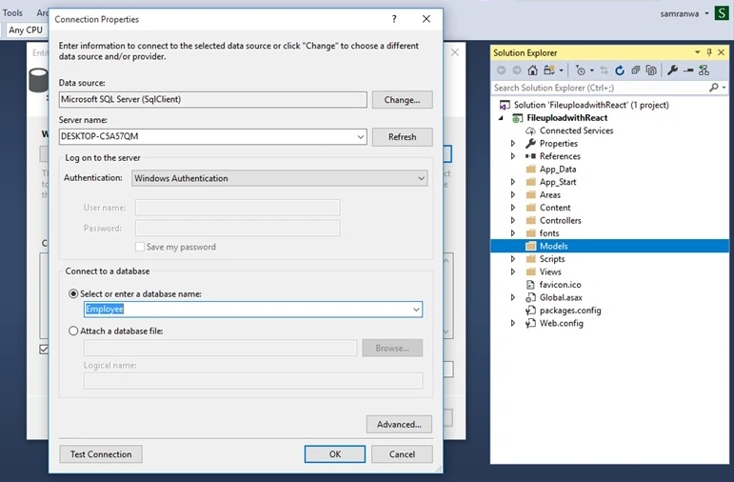Image resolution: width=734 pixels, height=482 pixels.
Task: Select the Areas folder
Action: (549, 195)
